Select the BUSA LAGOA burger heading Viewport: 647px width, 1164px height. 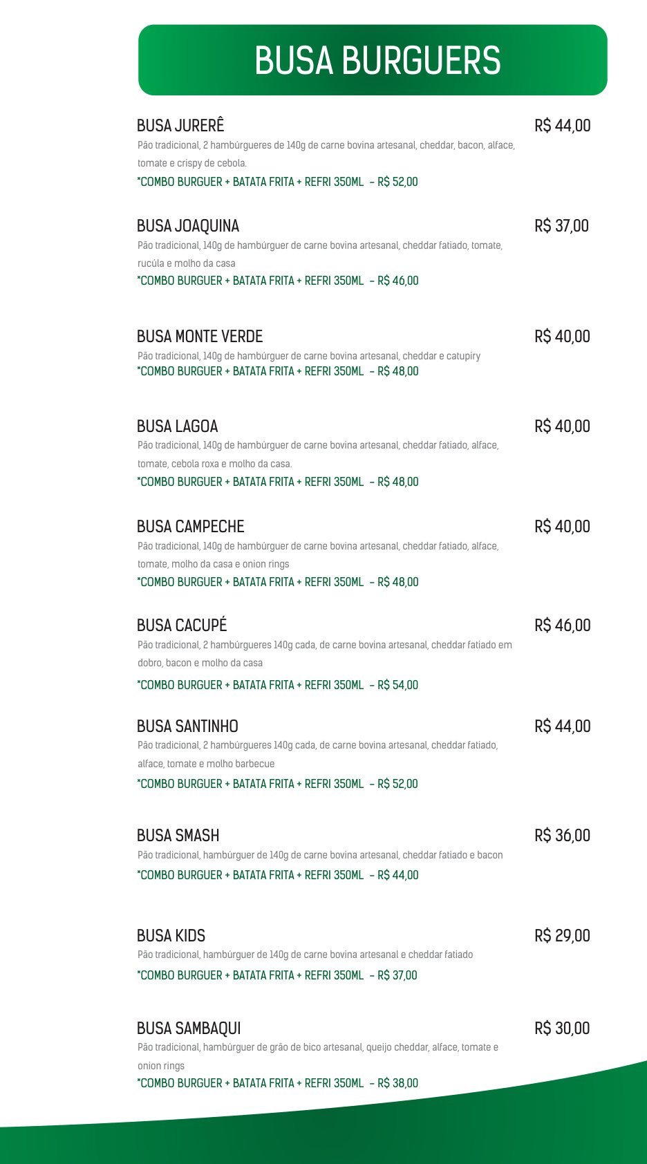click(x=178, y=426)
